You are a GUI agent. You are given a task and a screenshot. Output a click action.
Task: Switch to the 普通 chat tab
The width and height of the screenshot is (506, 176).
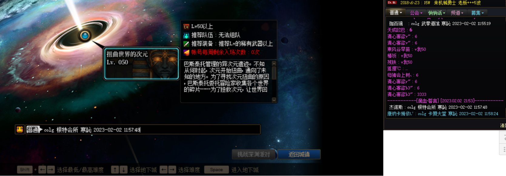(x=396, y=13)
